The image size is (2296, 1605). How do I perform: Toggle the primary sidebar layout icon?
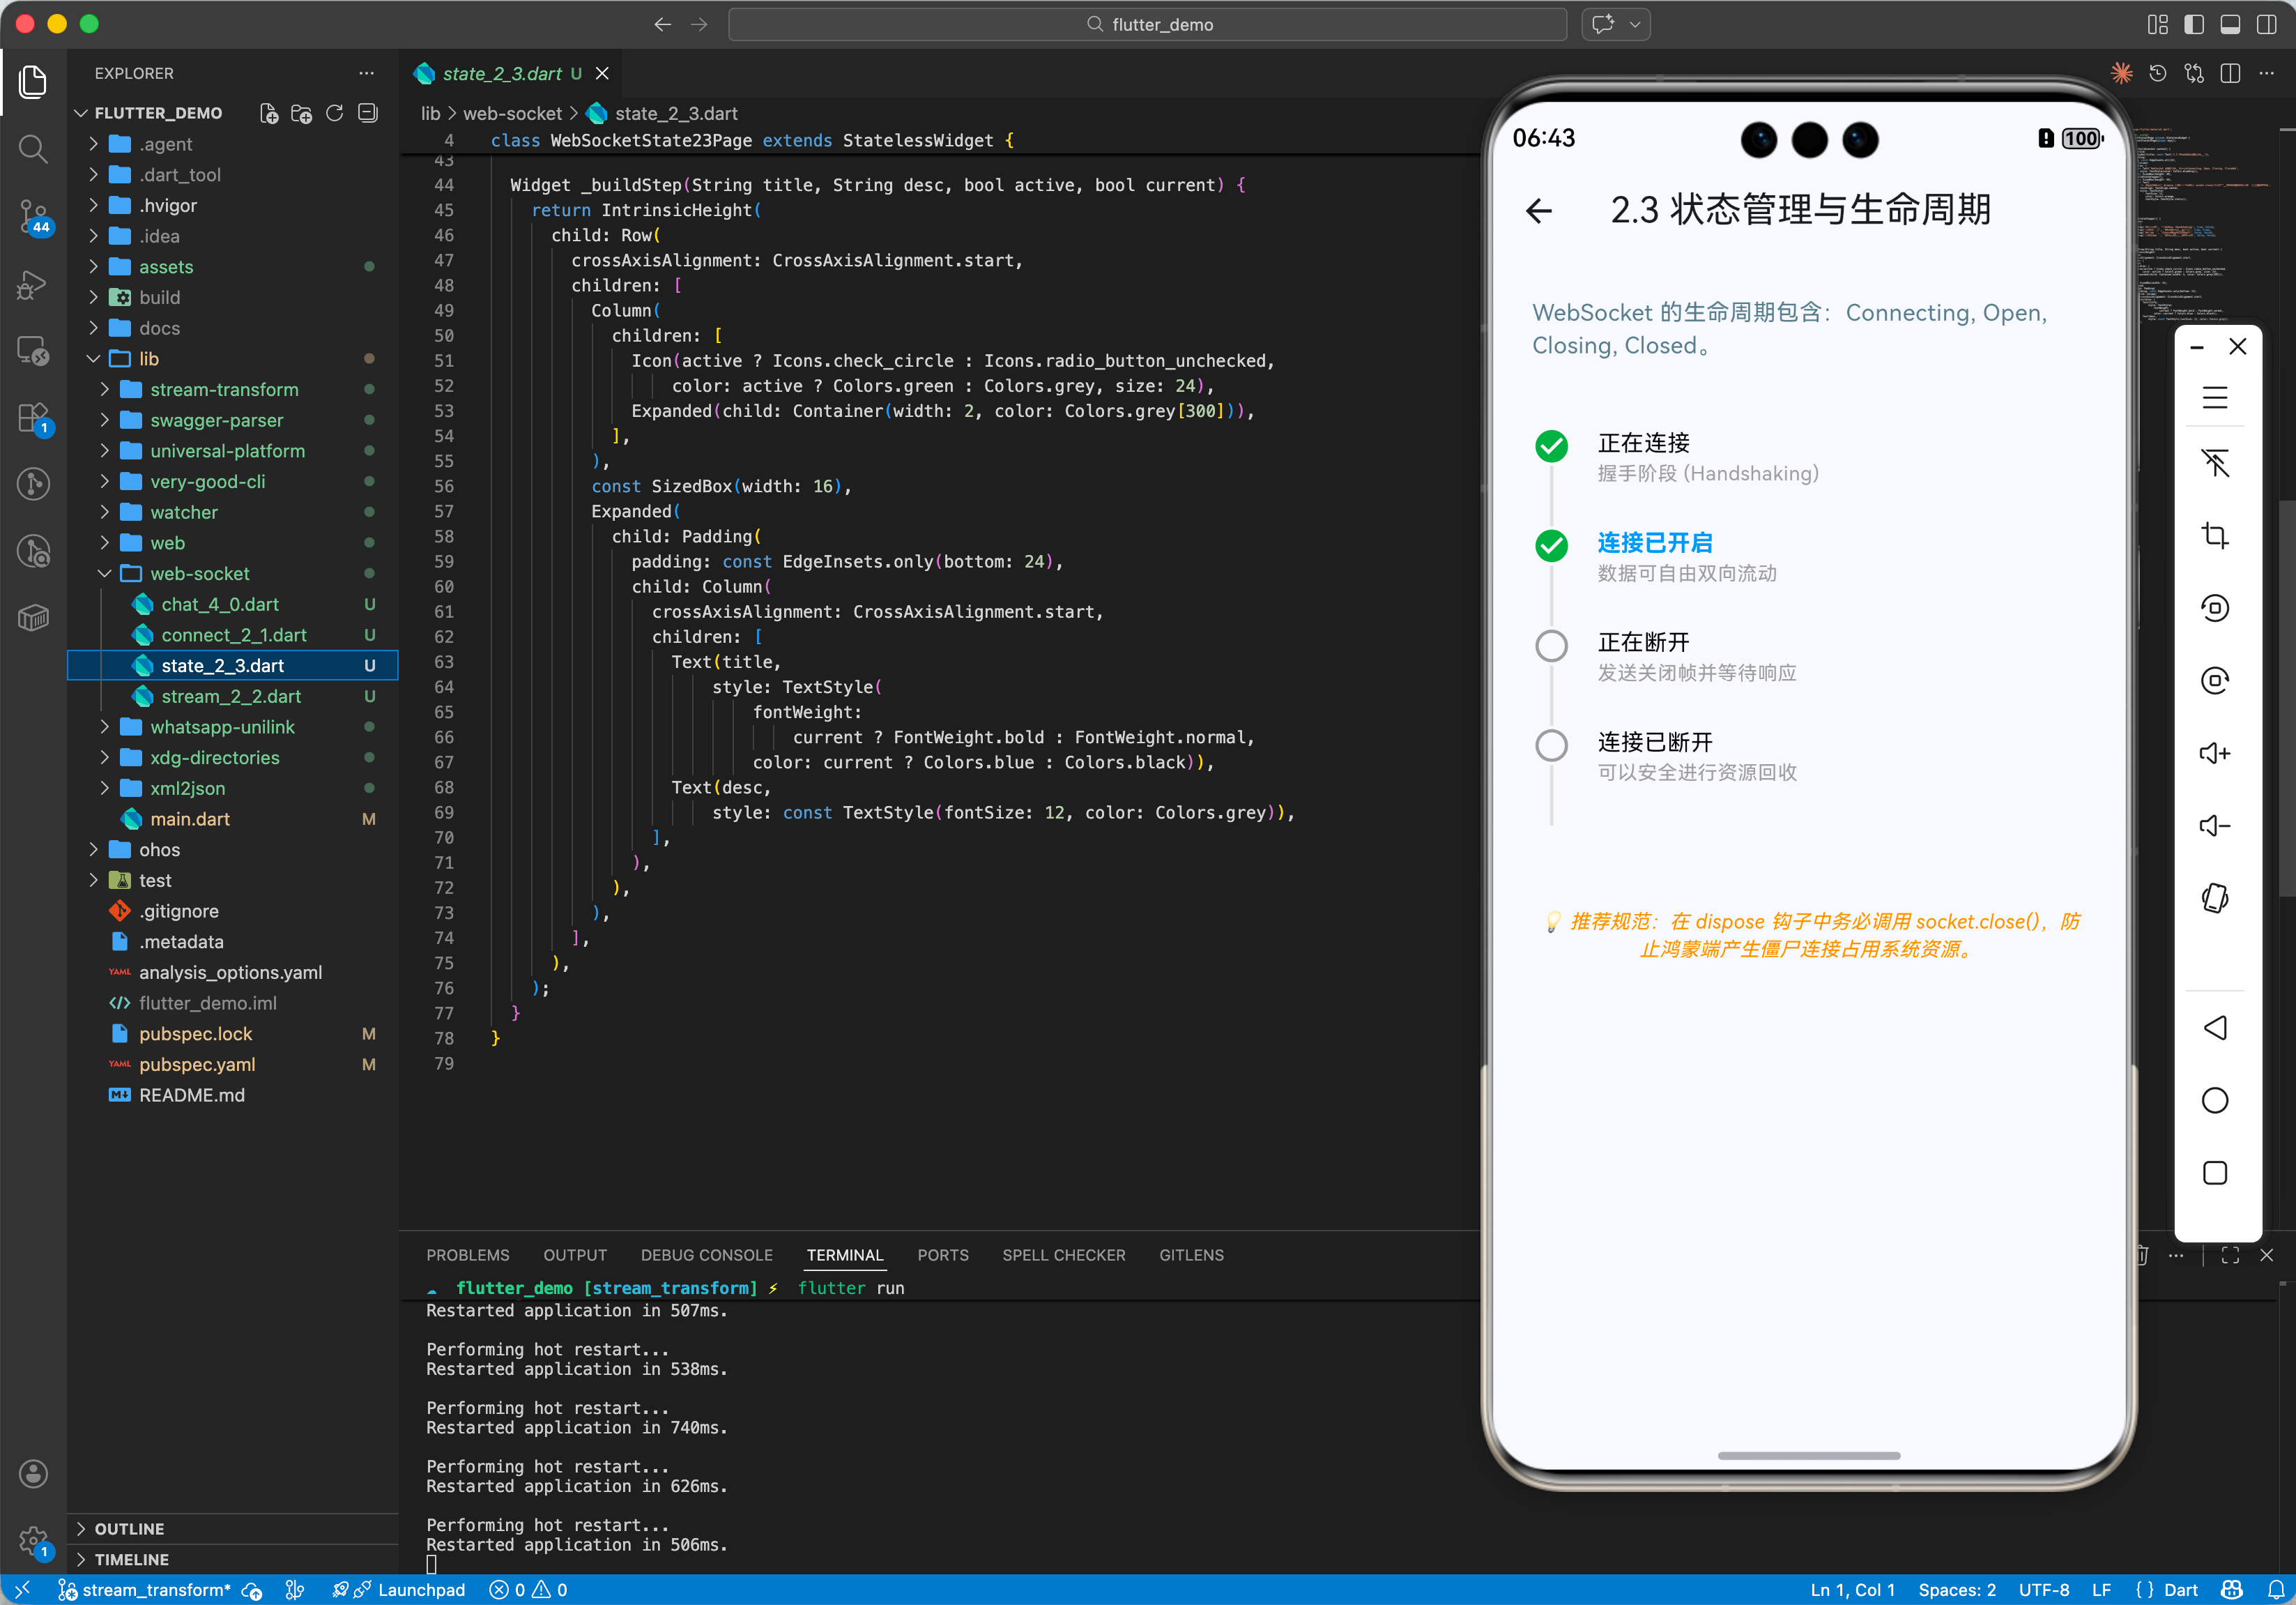point(2193,24)
